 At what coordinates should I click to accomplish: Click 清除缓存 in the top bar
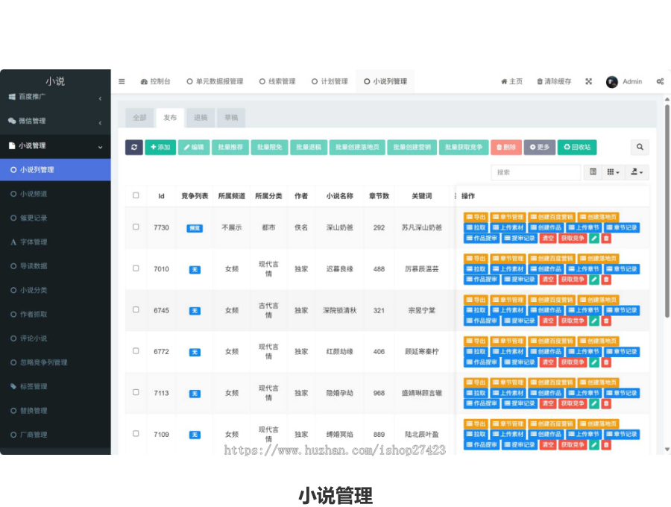tap(554, 81)
